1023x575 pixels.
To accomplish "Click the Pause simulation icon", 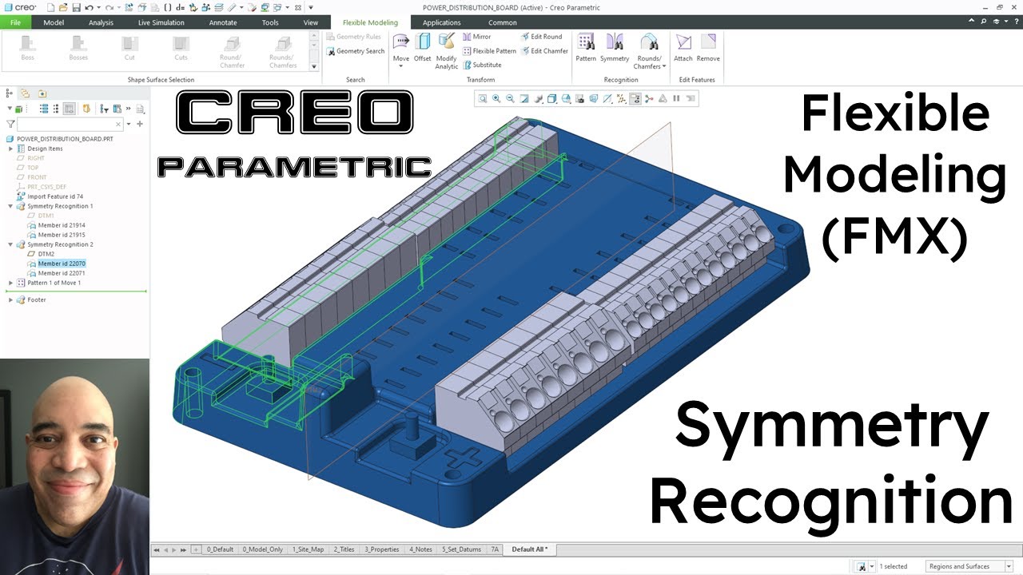I will click(x=676, y=99).
